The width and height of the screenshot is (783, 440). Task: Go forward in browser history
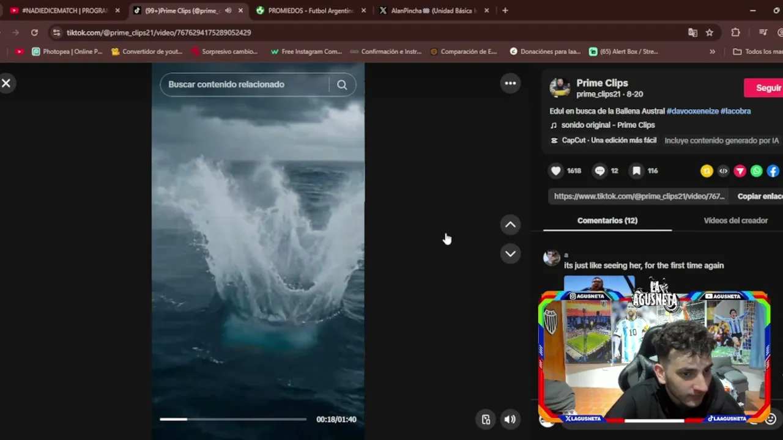(x=15, y=32)
